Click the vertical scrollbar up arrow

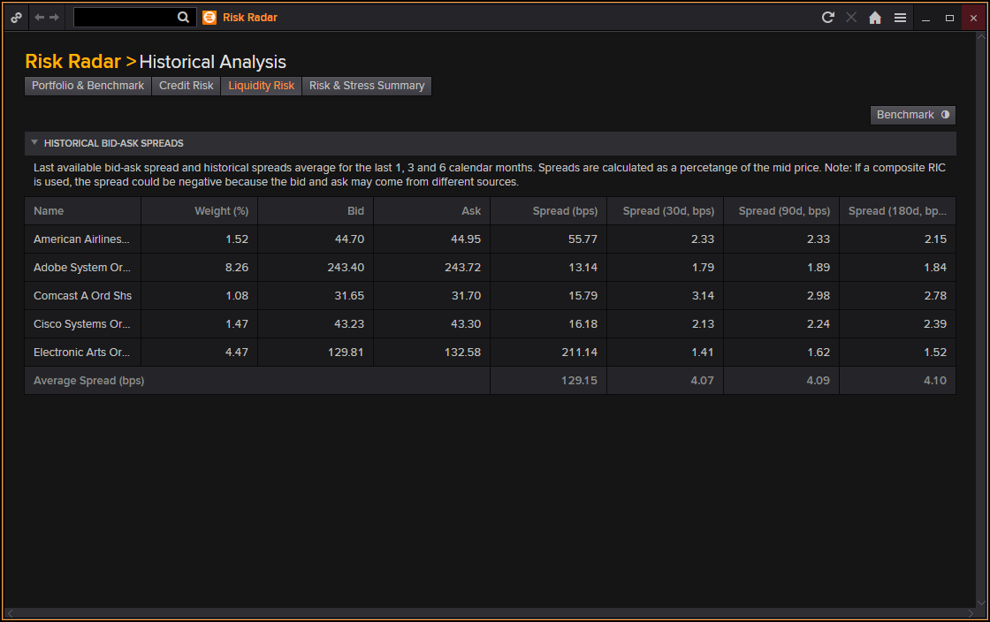tap(981, 36)
